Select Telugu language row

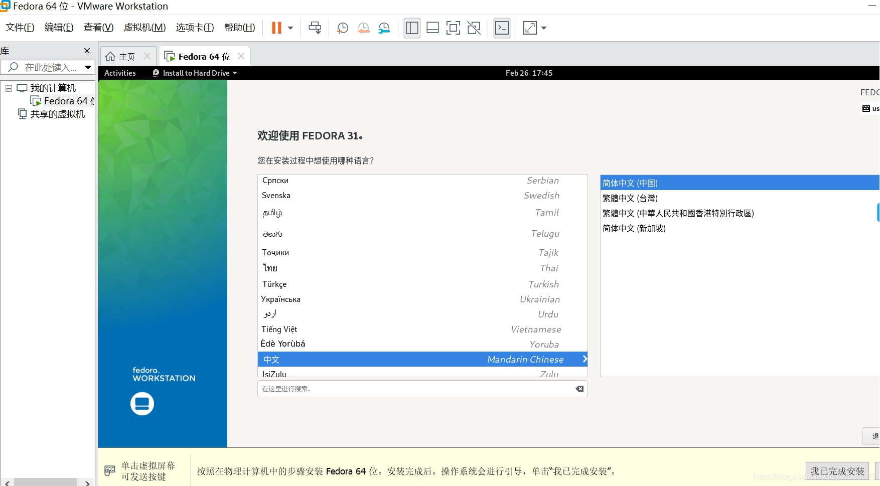(x=422, y=234)
